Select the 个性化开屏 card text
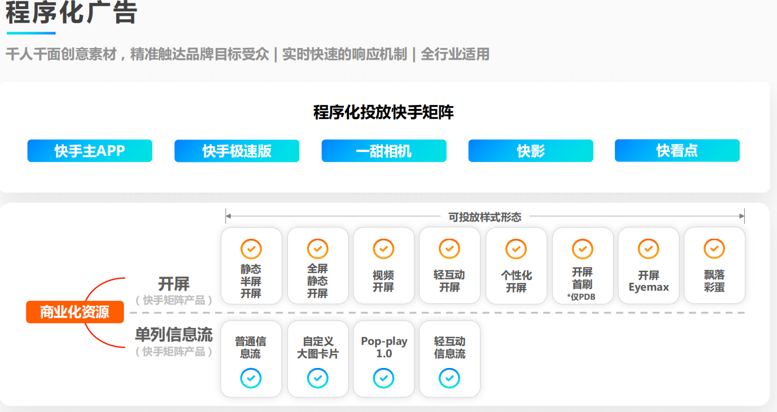The width and height of the screenshot is (777, 412). (516, 281)
